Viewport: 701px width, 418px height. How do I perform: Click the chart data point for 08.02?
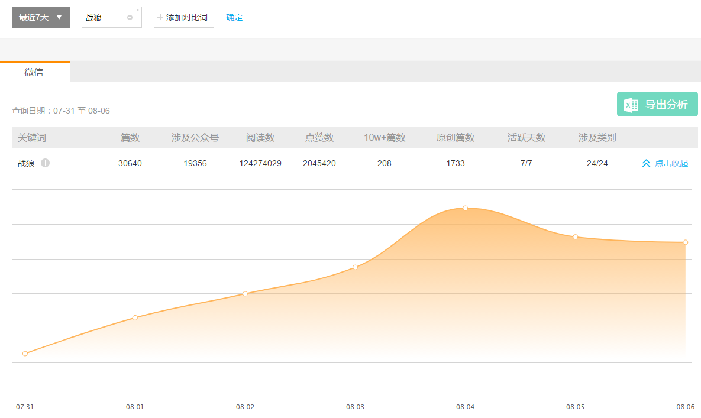(245, 293)
